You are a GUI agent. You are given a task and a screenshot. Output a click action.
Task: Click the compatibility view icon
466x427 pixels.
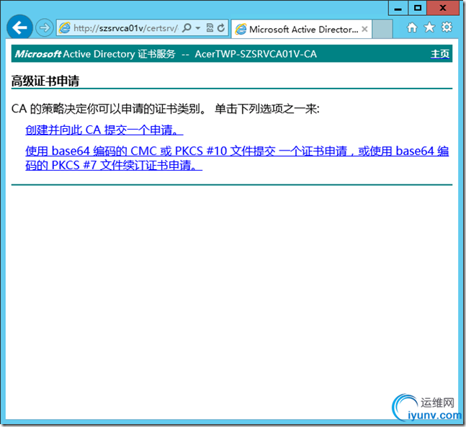pos(210,28)
